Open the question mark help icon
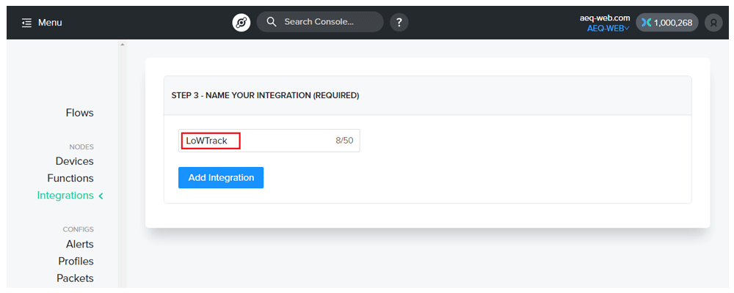 tap(399, 23)
